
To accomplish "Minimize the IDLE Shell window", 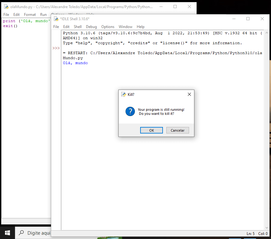I will pos(234,19).
